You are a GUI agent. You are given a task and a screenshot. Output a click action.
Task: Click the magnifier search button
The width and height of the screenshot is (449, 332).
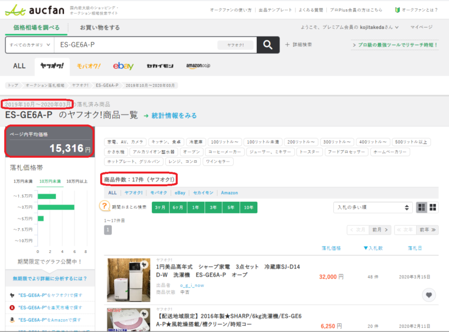pyautogui.click(x=268, y=45)
